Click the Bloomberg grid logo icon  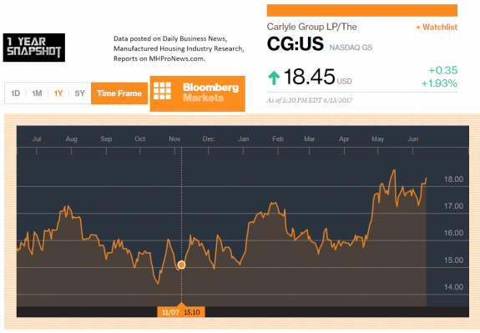coord(162,91)
